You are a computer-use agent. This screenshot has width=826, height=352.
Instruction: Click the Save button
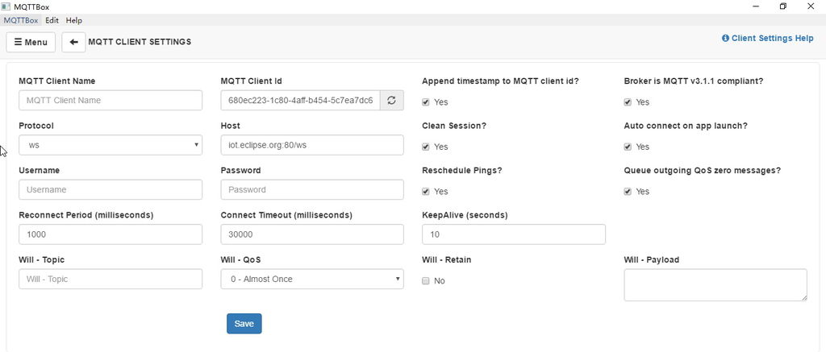click(244, 324)
